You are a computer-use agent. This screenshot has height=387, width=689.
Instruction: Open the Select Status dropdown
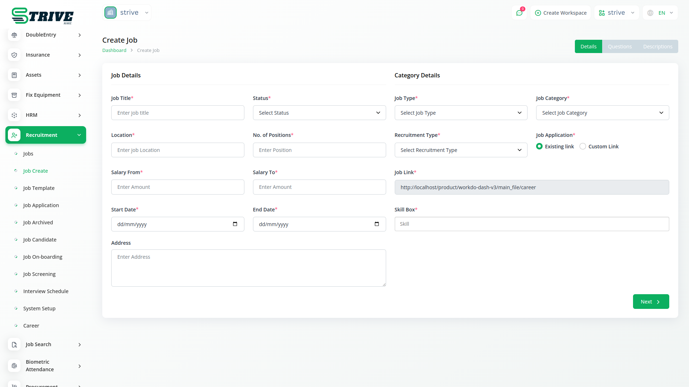(x=319, y=113)
